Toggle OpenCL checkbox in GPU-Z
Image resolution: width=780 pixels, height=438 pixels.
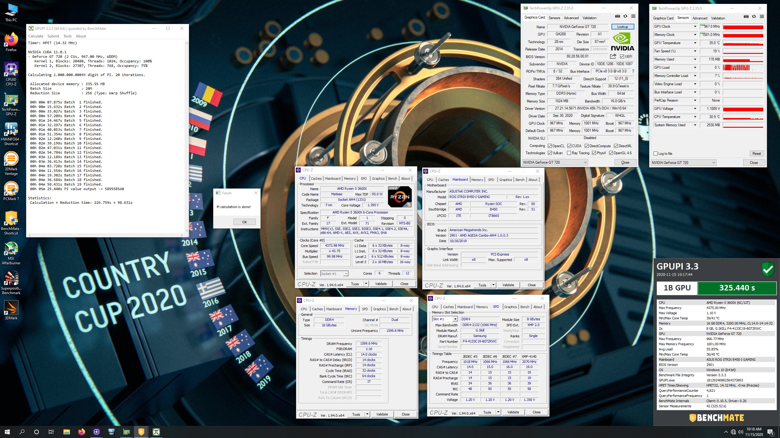(x=550, y=146)
